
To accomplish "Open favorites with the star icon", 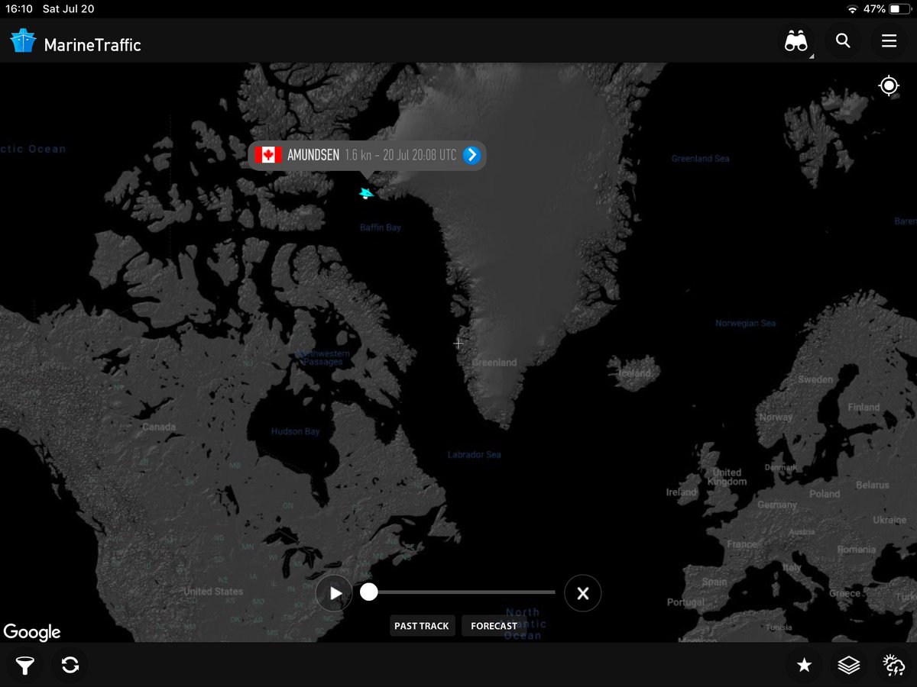I will pyautogui.click(x=804, y=665).
